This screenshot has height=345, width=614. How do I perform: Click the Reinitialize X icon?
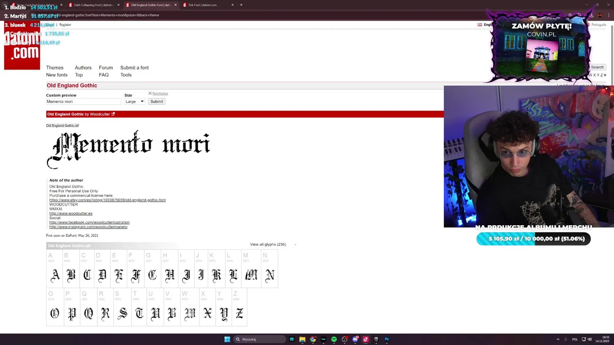pos(150,93)
